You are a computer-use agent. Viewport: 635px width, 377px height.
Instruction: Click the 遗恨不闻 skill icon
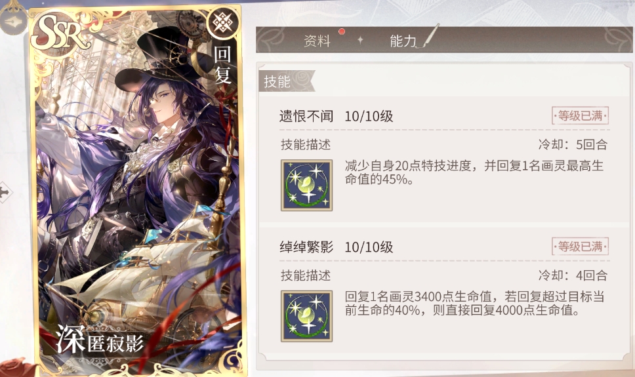[x=306, y=185]
